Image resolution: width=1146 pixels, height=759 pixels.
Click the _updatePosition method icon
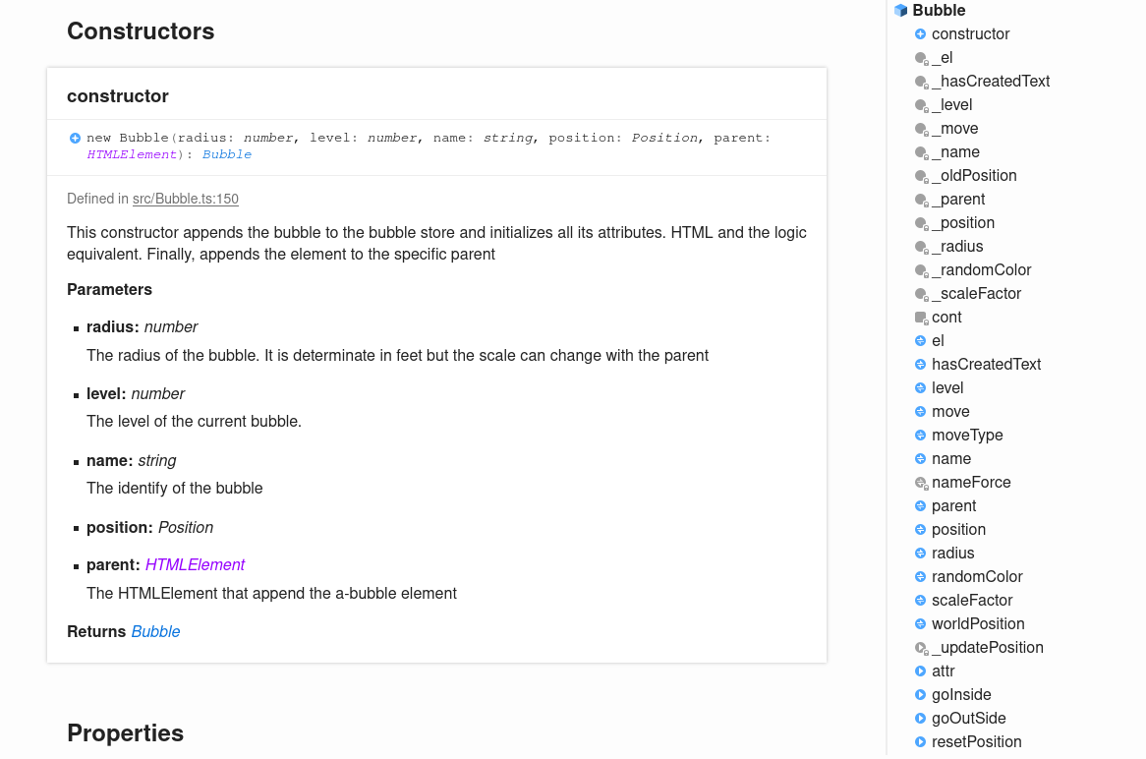click(x=921, y=648)
